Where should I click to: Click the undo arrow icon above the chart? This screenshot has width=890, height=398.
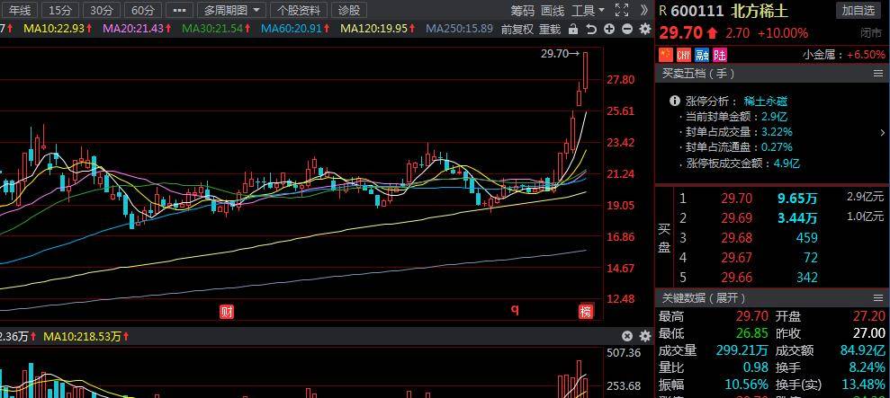[591, 29]
